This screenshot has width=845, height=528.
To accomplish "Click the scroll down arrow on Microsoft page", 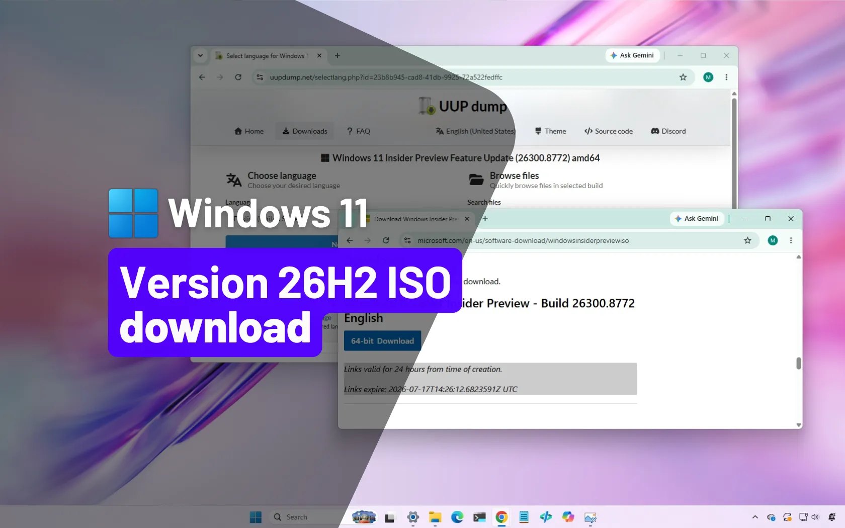I will pos(799,425).
